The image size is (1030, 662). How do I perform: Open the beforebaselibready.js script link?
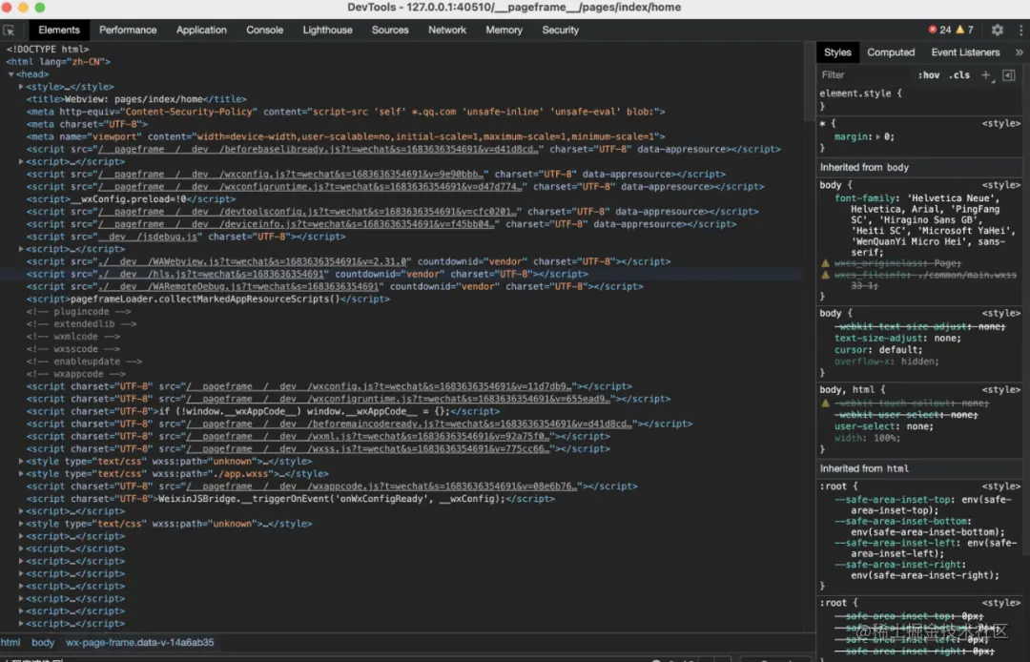click(x=319, y=149)
